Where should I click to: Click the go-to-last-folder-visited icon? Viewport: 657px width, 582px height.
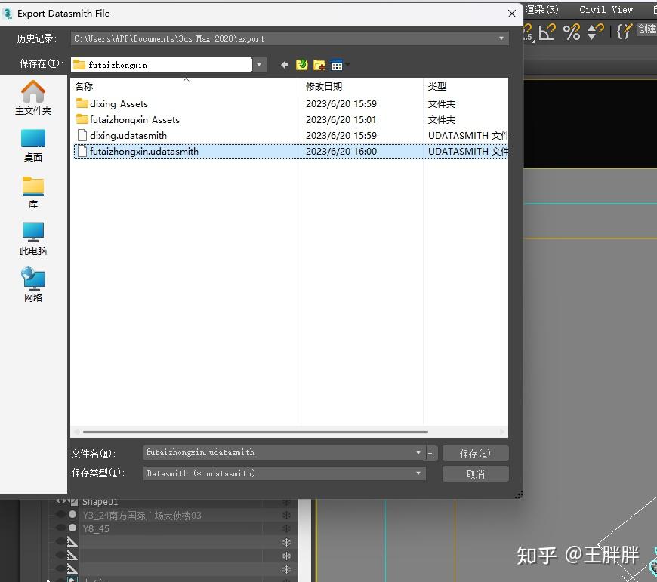point(301,64)
